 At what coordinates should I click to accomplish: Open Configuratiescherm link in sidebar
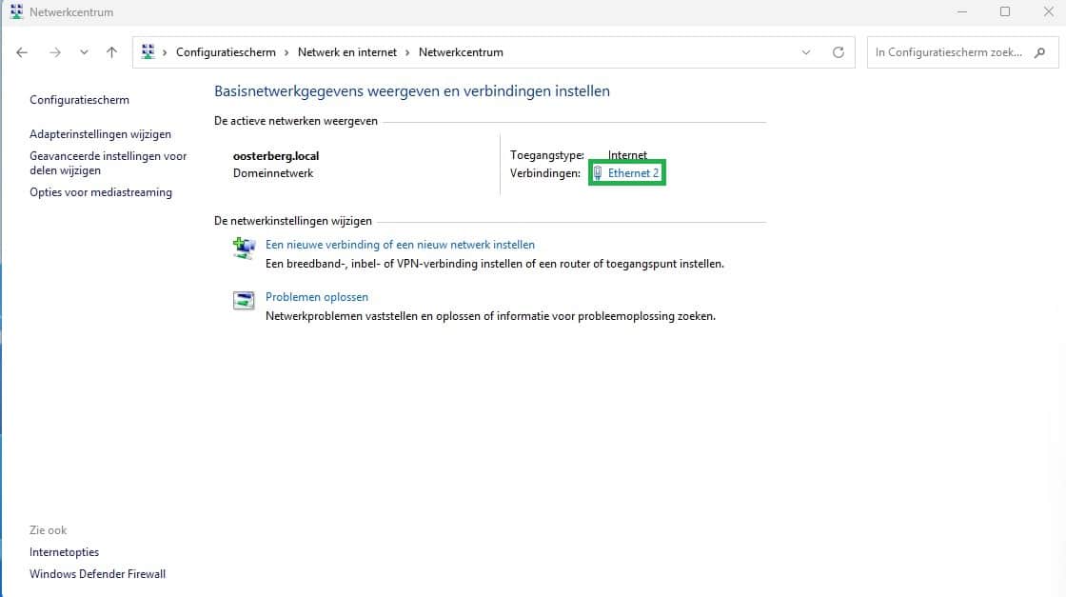click(x=79, y=100)
